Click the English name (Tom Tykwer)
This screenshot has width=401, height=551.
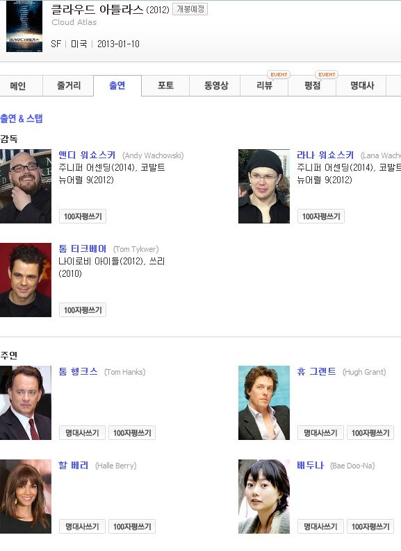coord(136,249)
